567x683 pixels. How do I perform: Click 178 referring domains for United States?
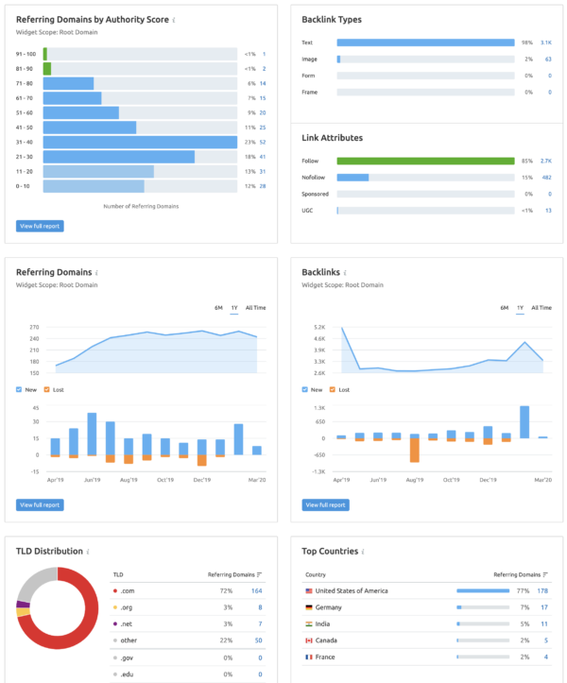542,591
